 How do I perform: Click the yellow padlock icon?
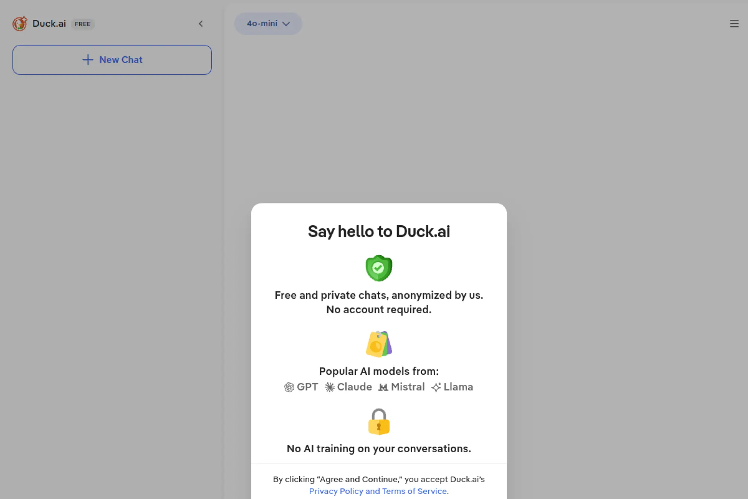(x=378, y=421)
